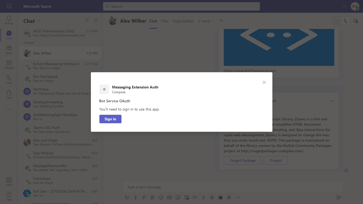The height and width of the screenshot is (204, 363).
Task: Open the Alex and Diego chat
Action: tap(60, 142)
